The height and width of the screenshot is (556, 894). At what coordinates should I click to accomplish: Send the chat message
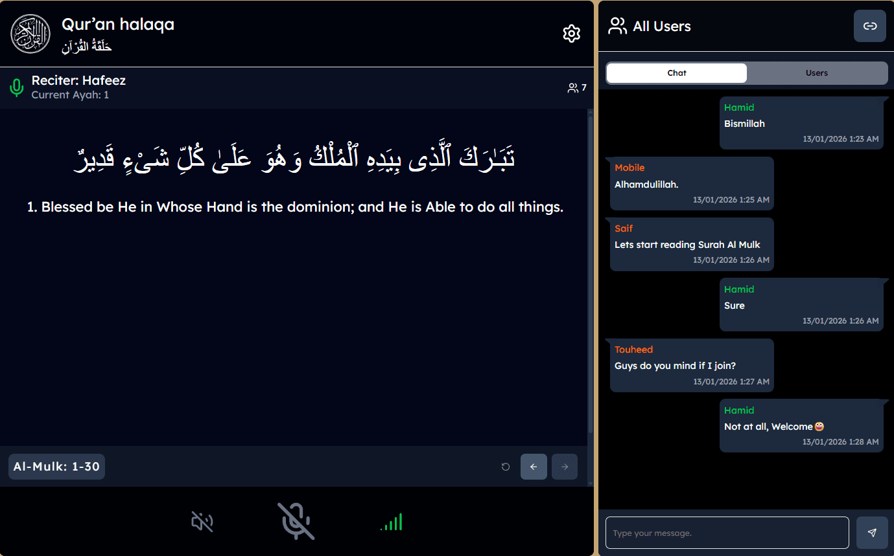click(x=872, y=532)
